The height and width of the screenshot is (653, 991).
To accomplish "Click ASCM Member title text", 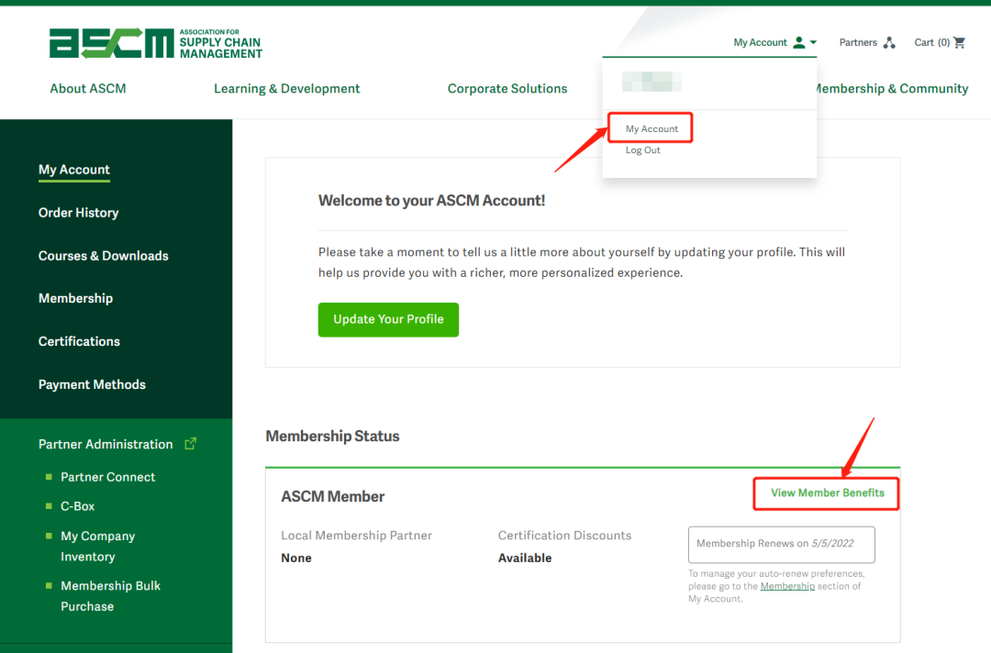I will point(333,496).
